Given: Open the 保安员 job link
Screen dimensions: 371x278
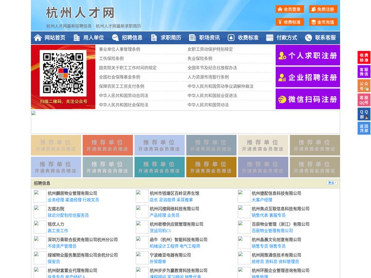Looking at the screenshot, I should tap(54, 262).
